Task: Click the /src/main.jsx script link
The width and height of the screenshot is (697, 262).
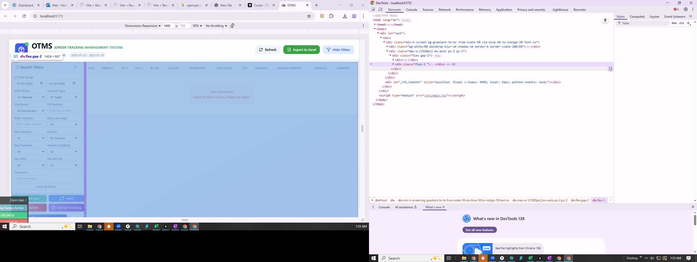Action: click(x=435, y=95)
